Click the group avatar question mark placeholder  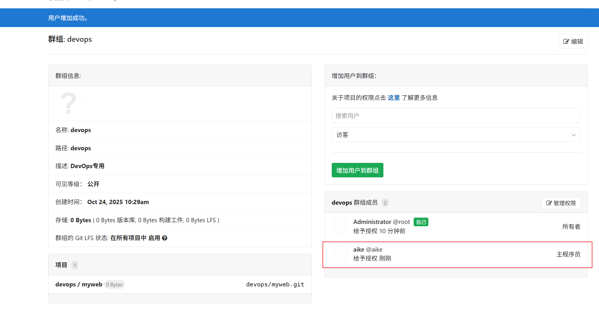68,103
